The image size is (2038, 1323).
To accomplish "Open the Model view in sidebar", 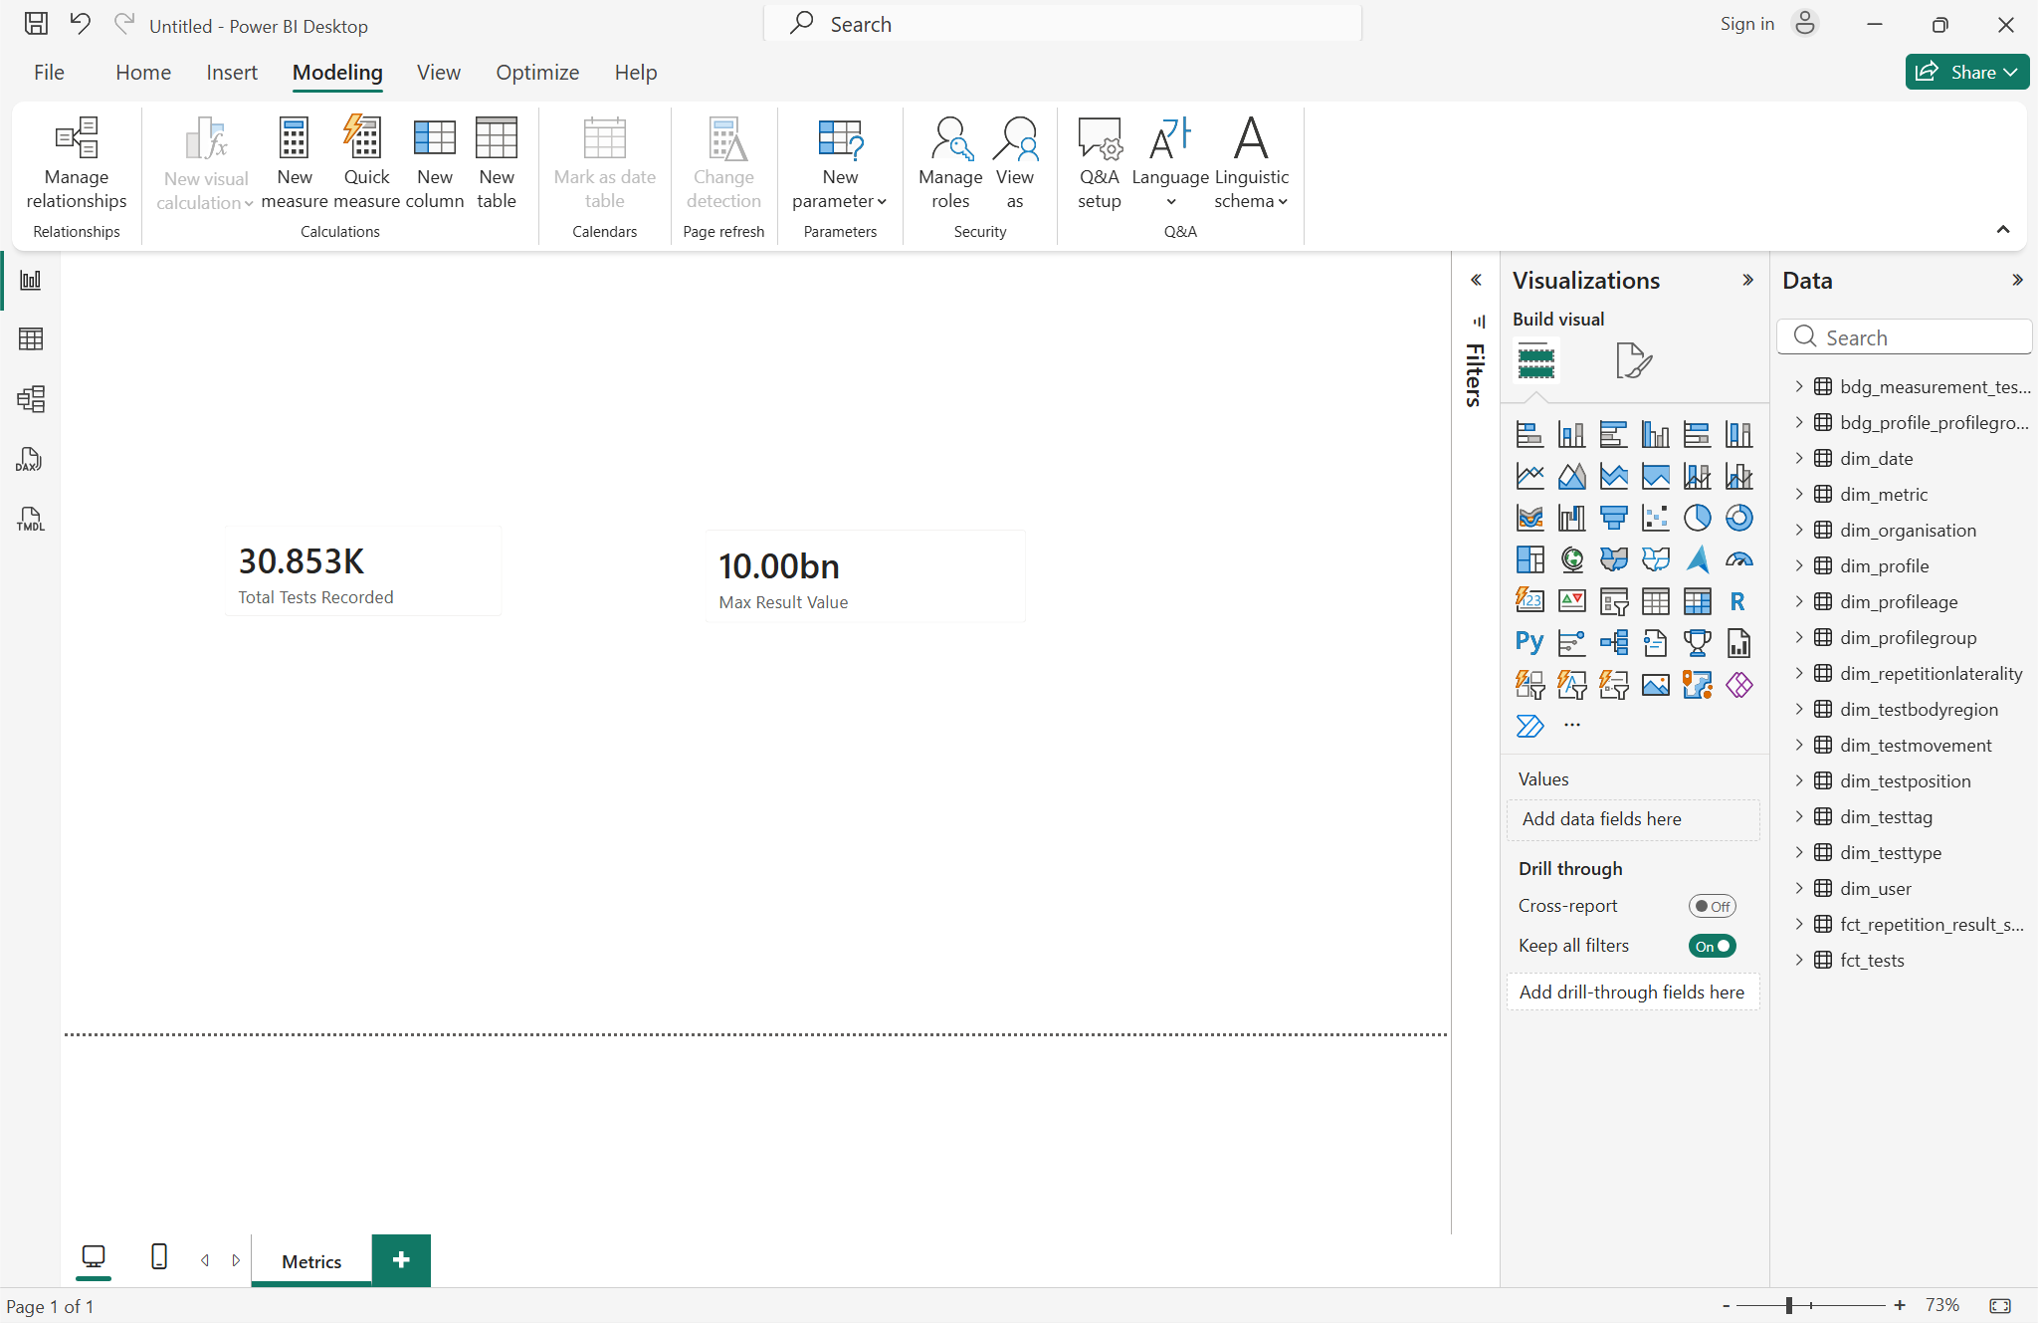I will click(30, 399).
